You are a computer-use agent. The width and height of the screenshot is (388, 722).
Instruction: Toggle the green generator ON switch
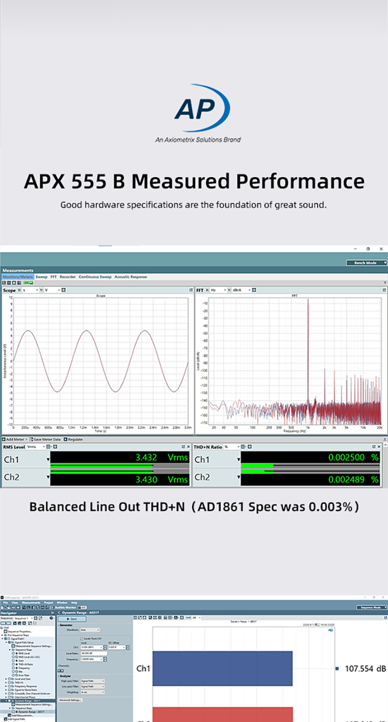click(28, 283)
